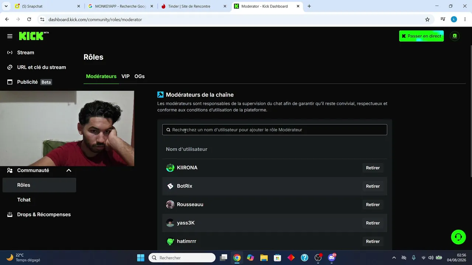The height and width of the screenshot is (265, 472).
Task: Click Rousseauu's avatar picture
Action: 170,205
